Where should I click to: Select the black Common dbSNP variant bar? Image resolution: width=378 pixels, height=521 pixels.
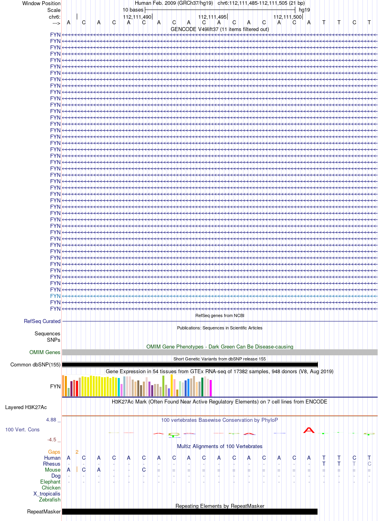pos(190,364)
